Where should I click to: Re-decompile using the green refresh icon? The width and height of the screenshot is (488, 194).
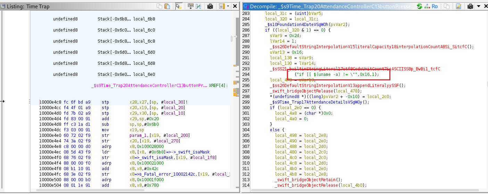pos(420,6)
